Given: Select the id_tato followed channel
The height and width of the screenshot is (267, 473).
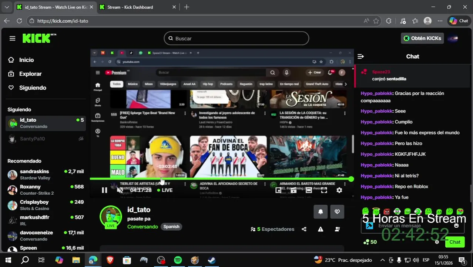Looking at the screenshot, I should coord(46,123).
